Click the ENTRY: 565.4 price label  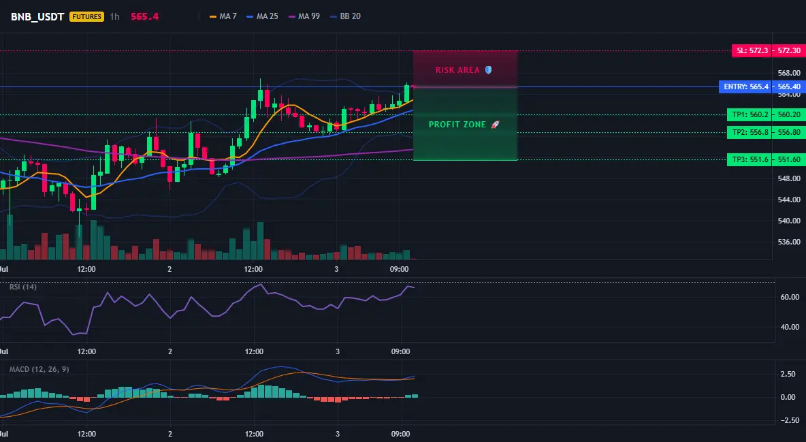(745, 86)
